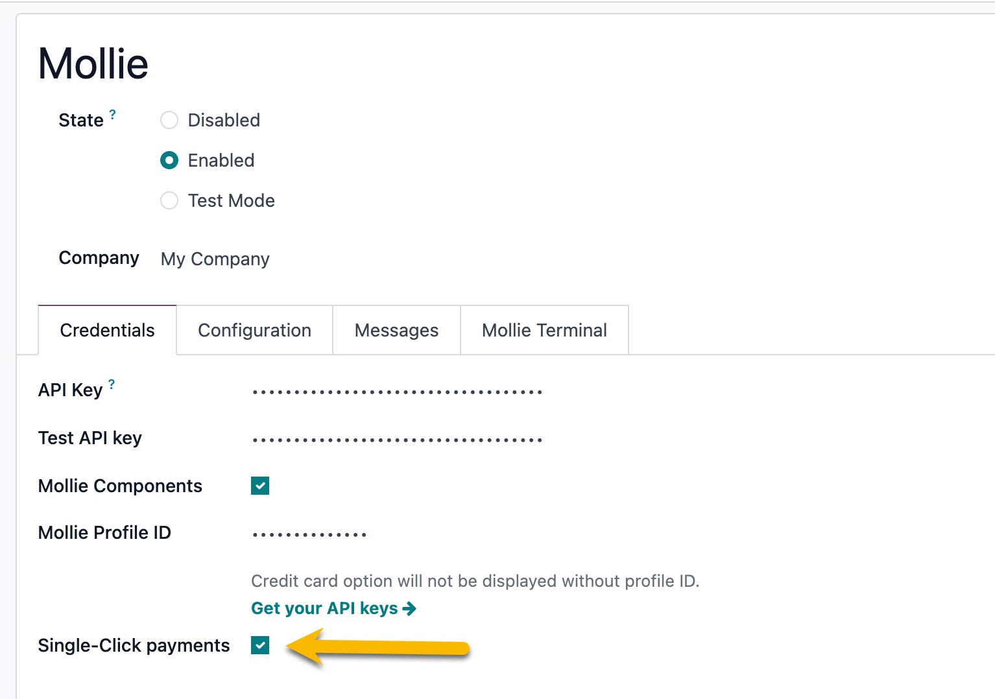Open the Messages tab
The width and height of the screenshot is (995, 699).
[x=396, y=331]
